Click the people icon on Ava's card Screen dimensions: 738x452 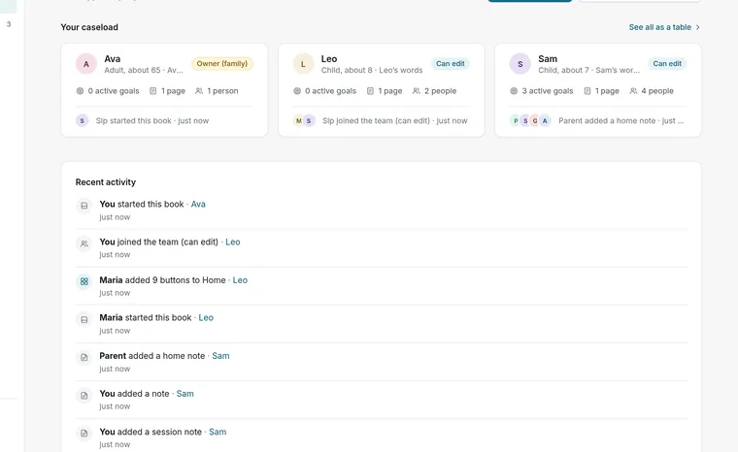[199, 91]
